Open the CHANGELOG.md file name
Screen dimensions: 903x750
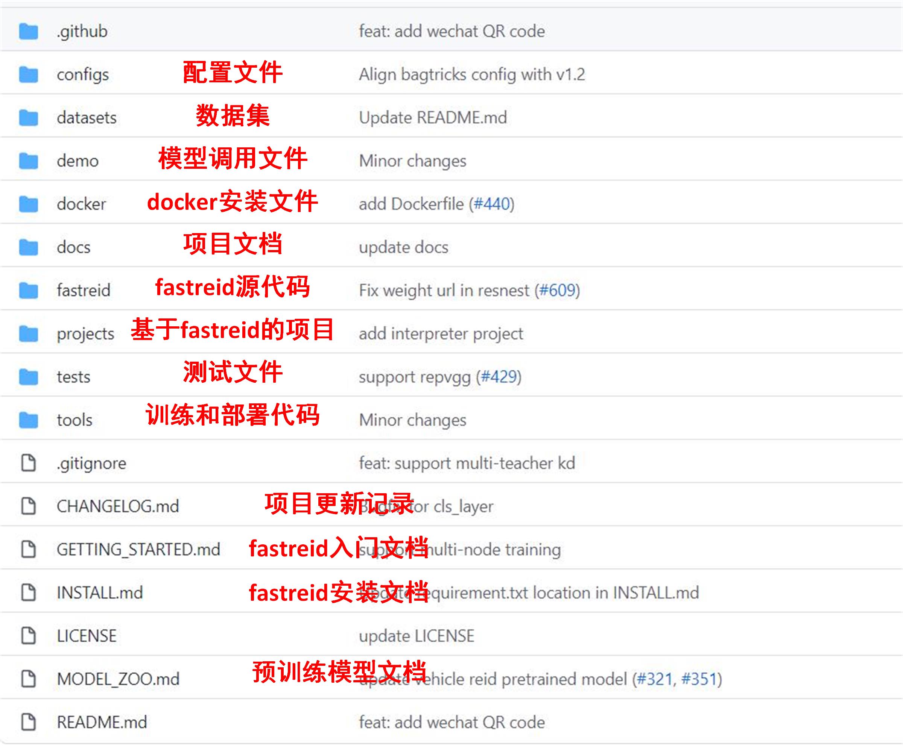(118, 506)
